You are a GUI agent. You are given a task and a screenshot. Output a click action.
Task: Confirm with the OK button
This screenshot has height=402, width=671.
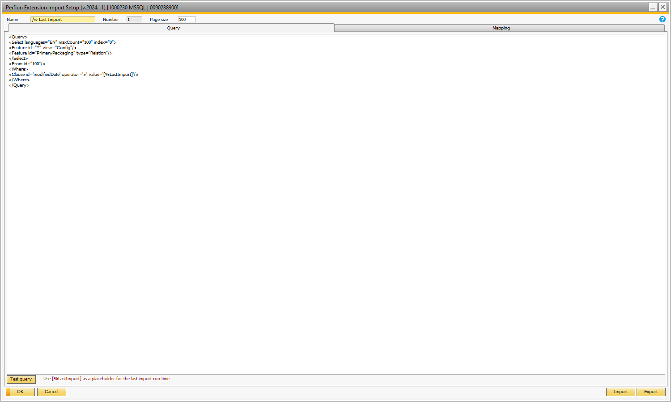click(x=20, y=392)
